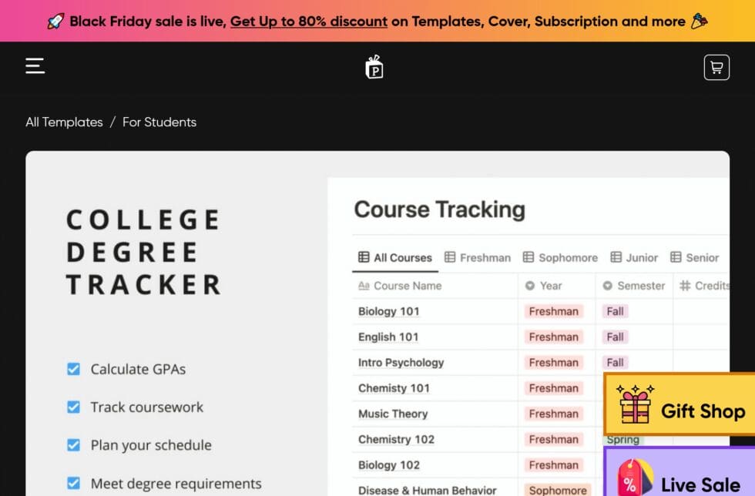Switch to the Freshman courses tab
This screenshot has width=755, height=496.
pos(477,257)
